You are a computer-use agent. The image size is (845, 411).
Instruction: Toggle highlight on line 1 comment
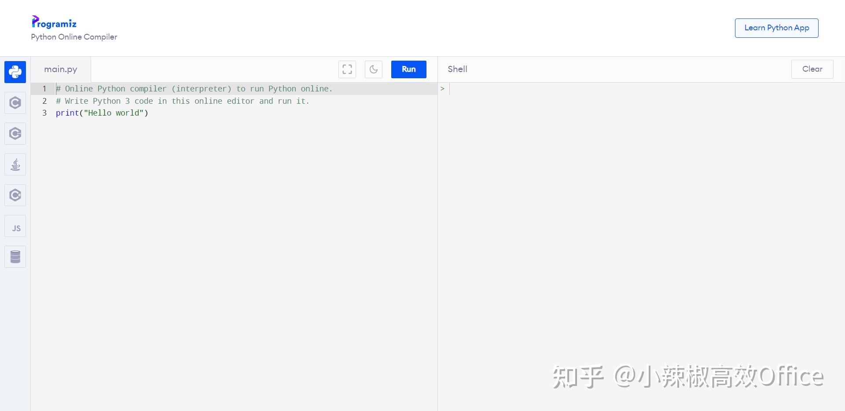click(x=194, y=88)
